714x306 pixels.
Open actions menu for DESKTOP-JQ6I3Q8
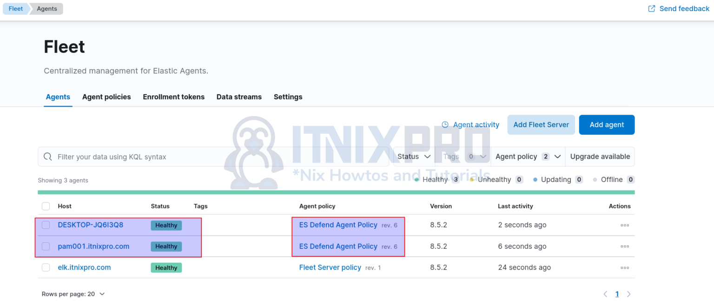[624, 225]
